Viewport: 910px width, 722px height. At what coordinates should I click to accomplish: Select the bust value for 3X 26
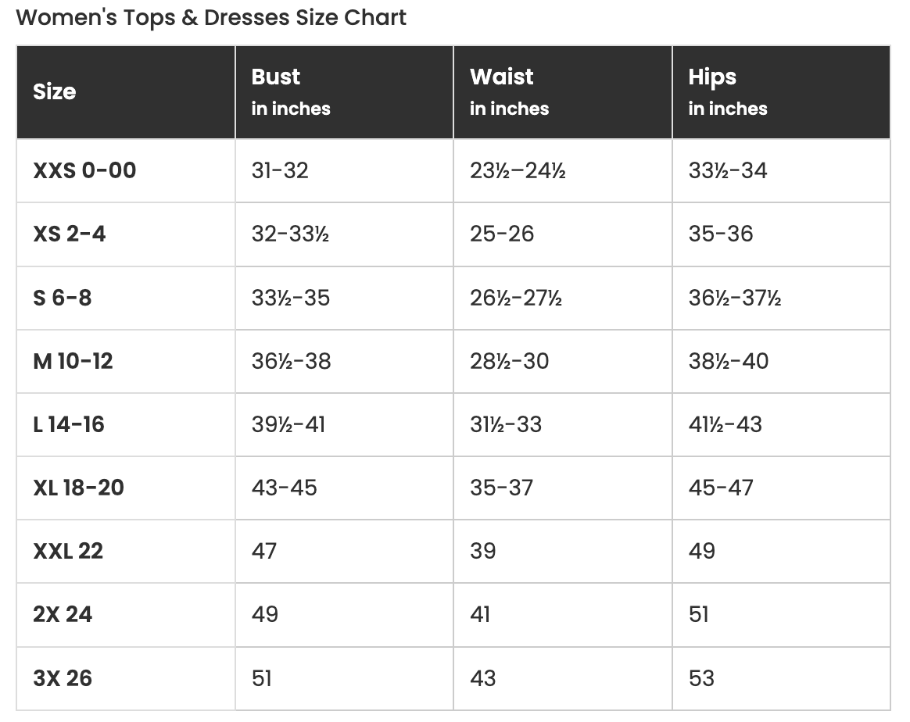tap(262, 678)
